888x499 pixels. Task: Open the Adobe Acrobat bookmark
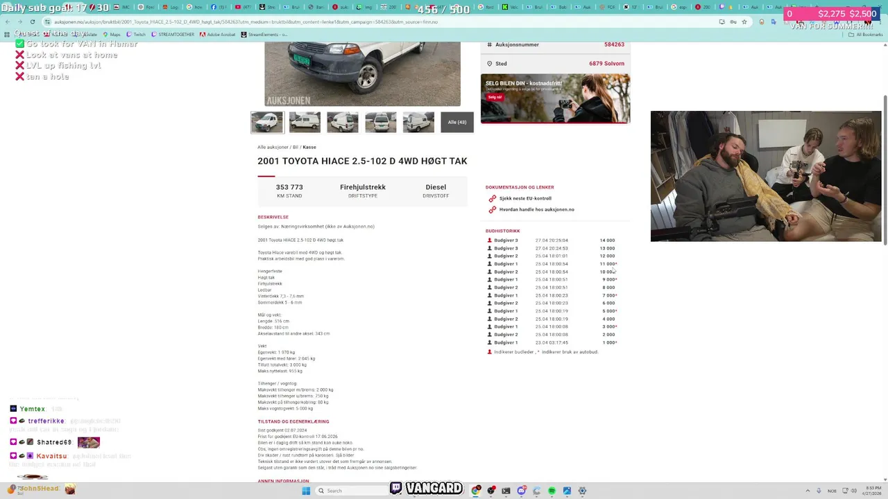pyautogui.click(x=218, y=34)
